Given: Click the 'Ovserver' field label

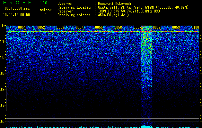Looking at the screenshot, I should (65, 4).
